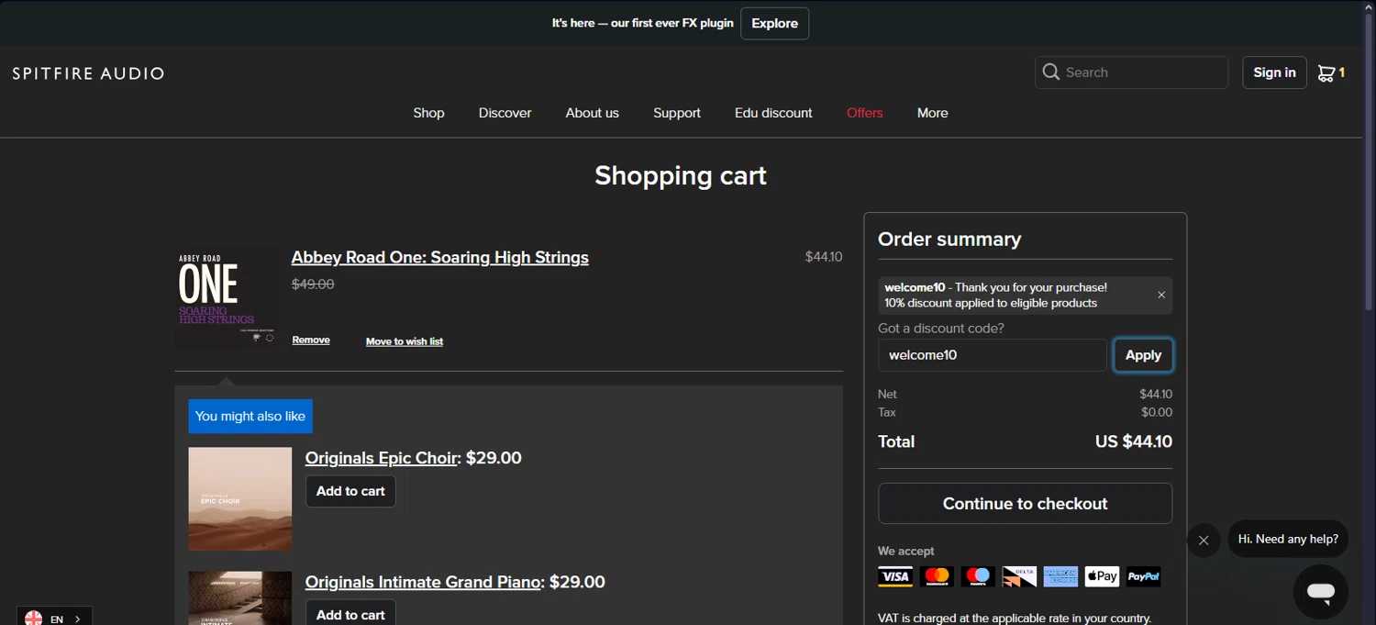Open the Discover menu
1376x625 pixels.
coord(505,113)
